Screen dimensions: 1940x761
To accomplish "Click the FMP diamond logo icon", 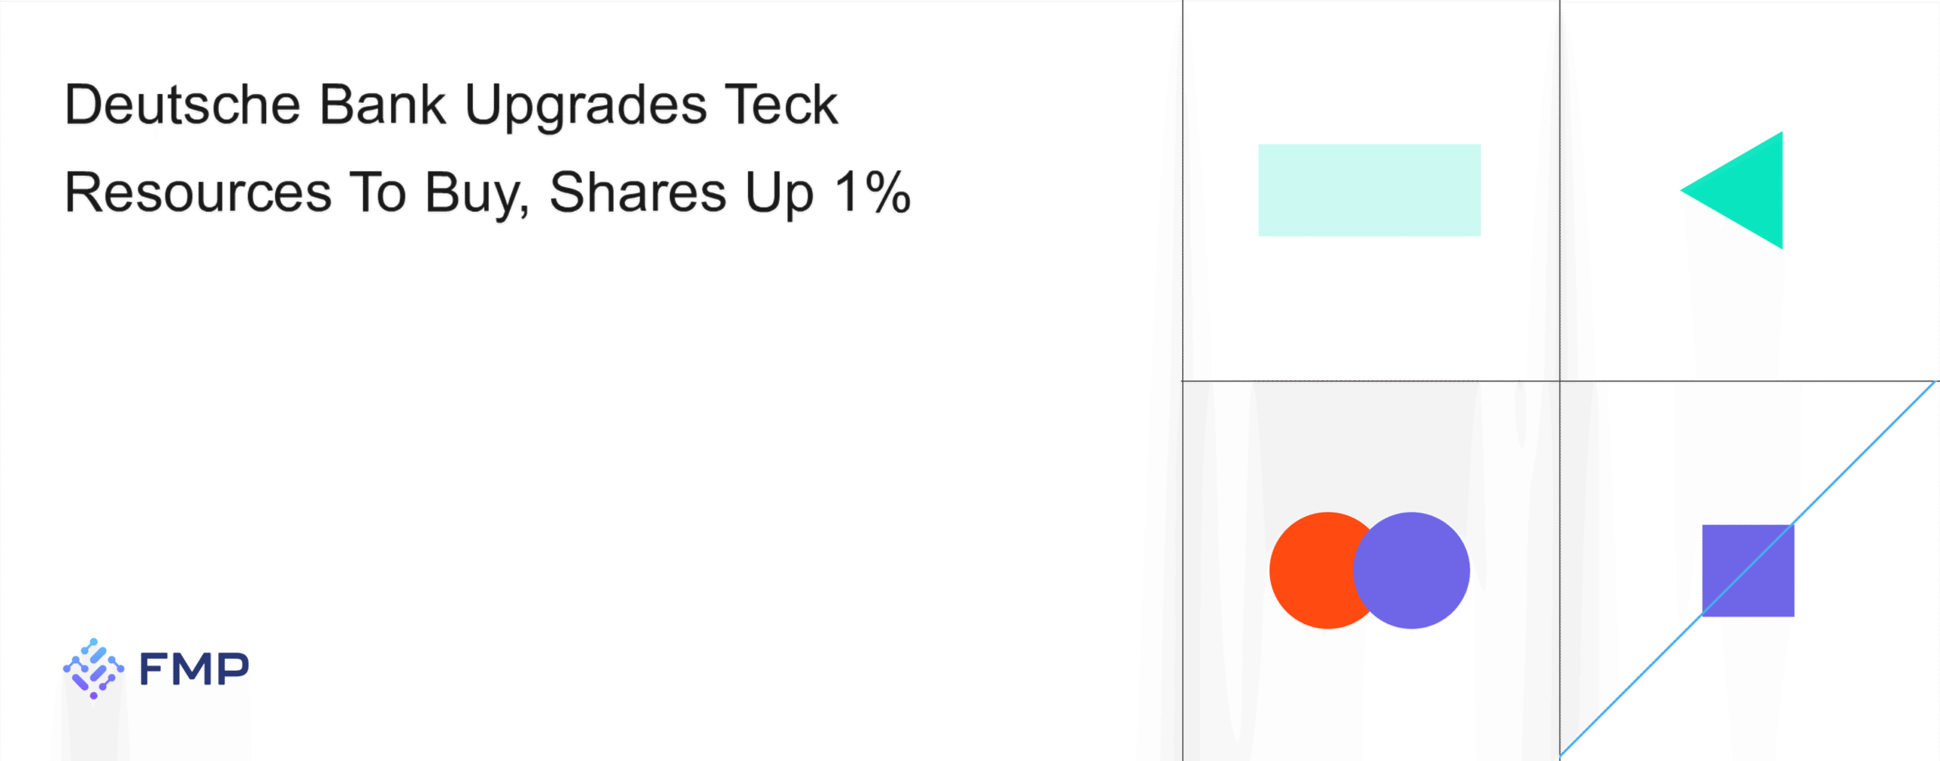I will pos(93,668).
